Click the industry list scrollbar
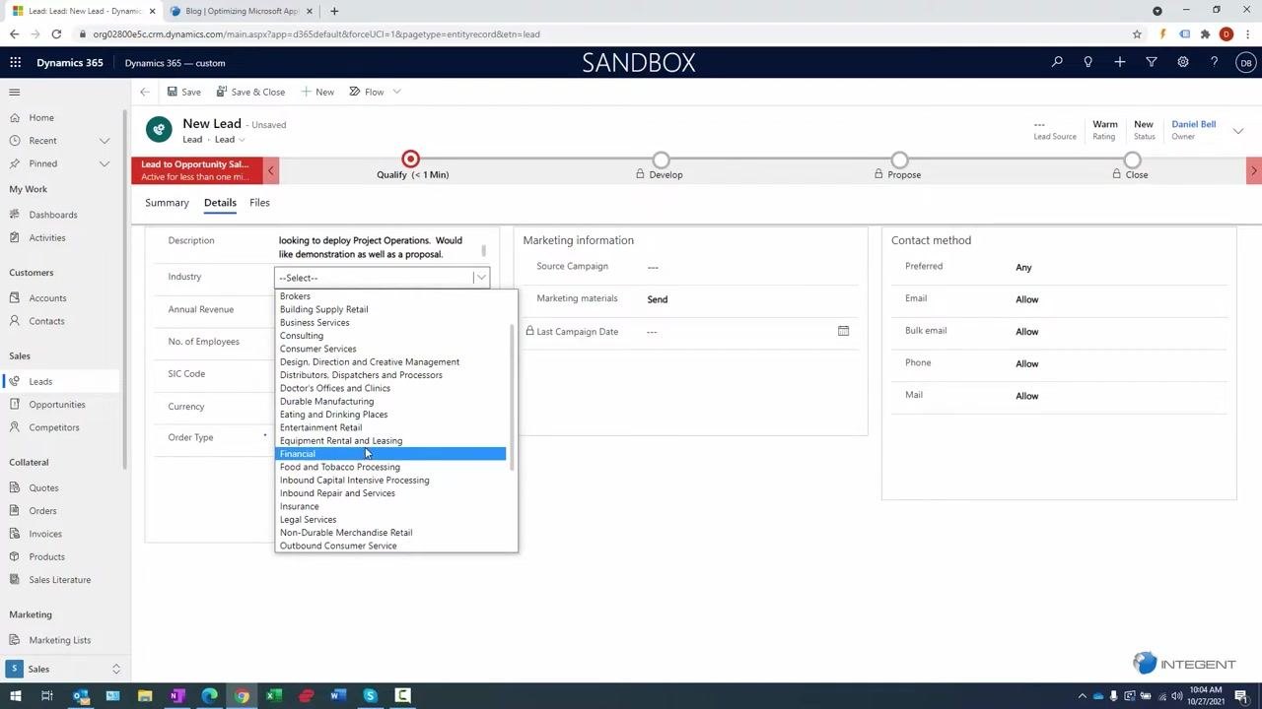Screen dimensions: 1262x709 click(x=512, y=396)
